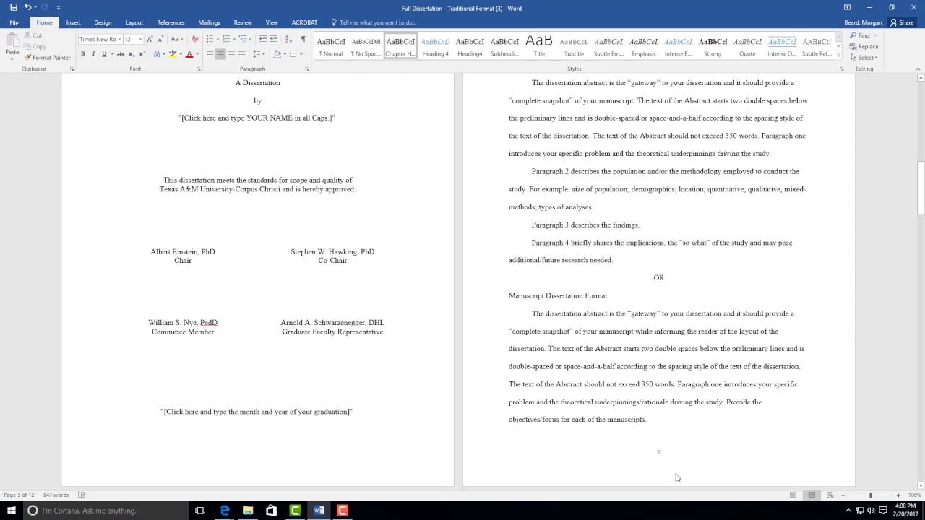
Task: Click the Bullets list icon
Action: [x=210, y=39]
